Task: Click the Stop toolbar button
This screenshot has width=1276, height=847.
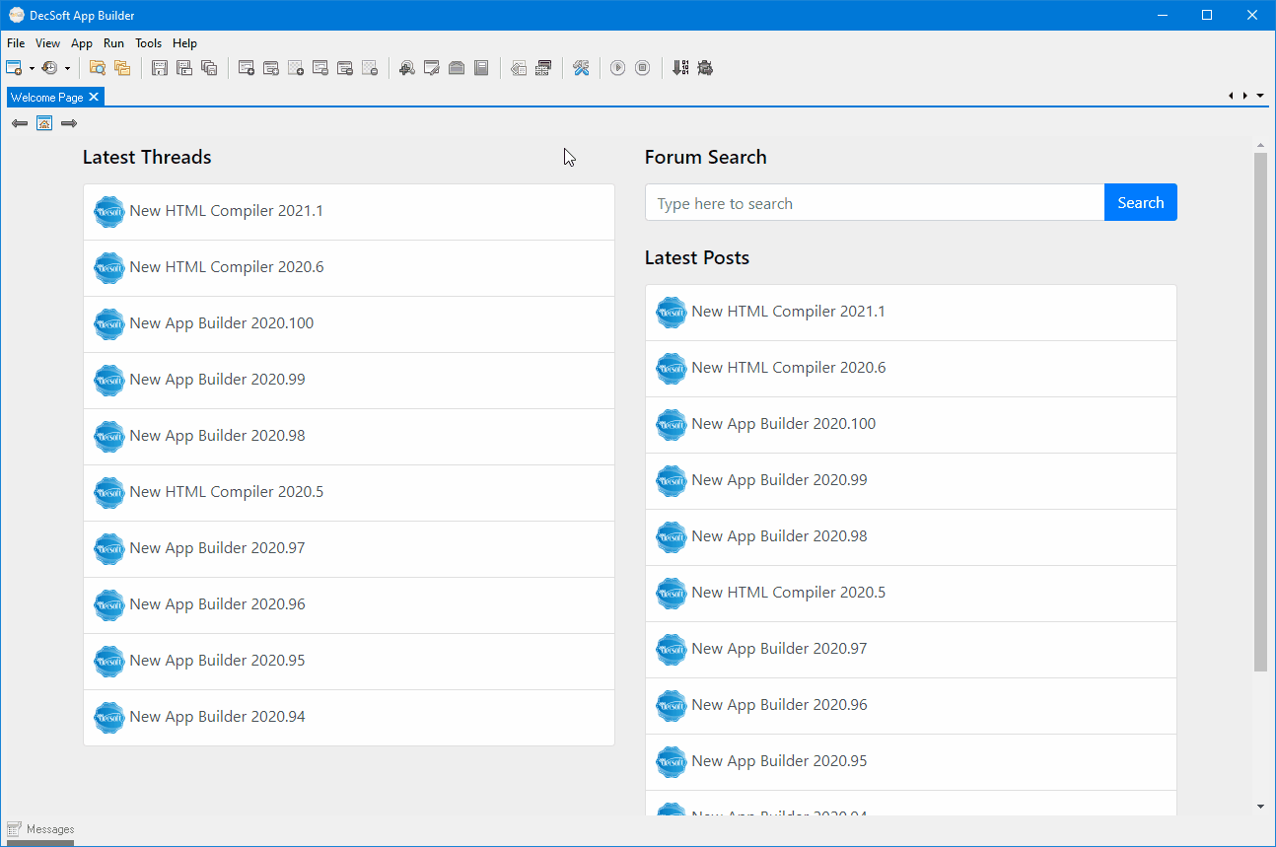Action: pyautogui.click(x=642, y=68)
